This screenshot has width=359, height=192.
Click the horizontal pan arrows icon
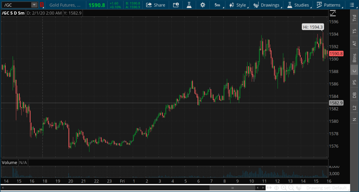270,188
